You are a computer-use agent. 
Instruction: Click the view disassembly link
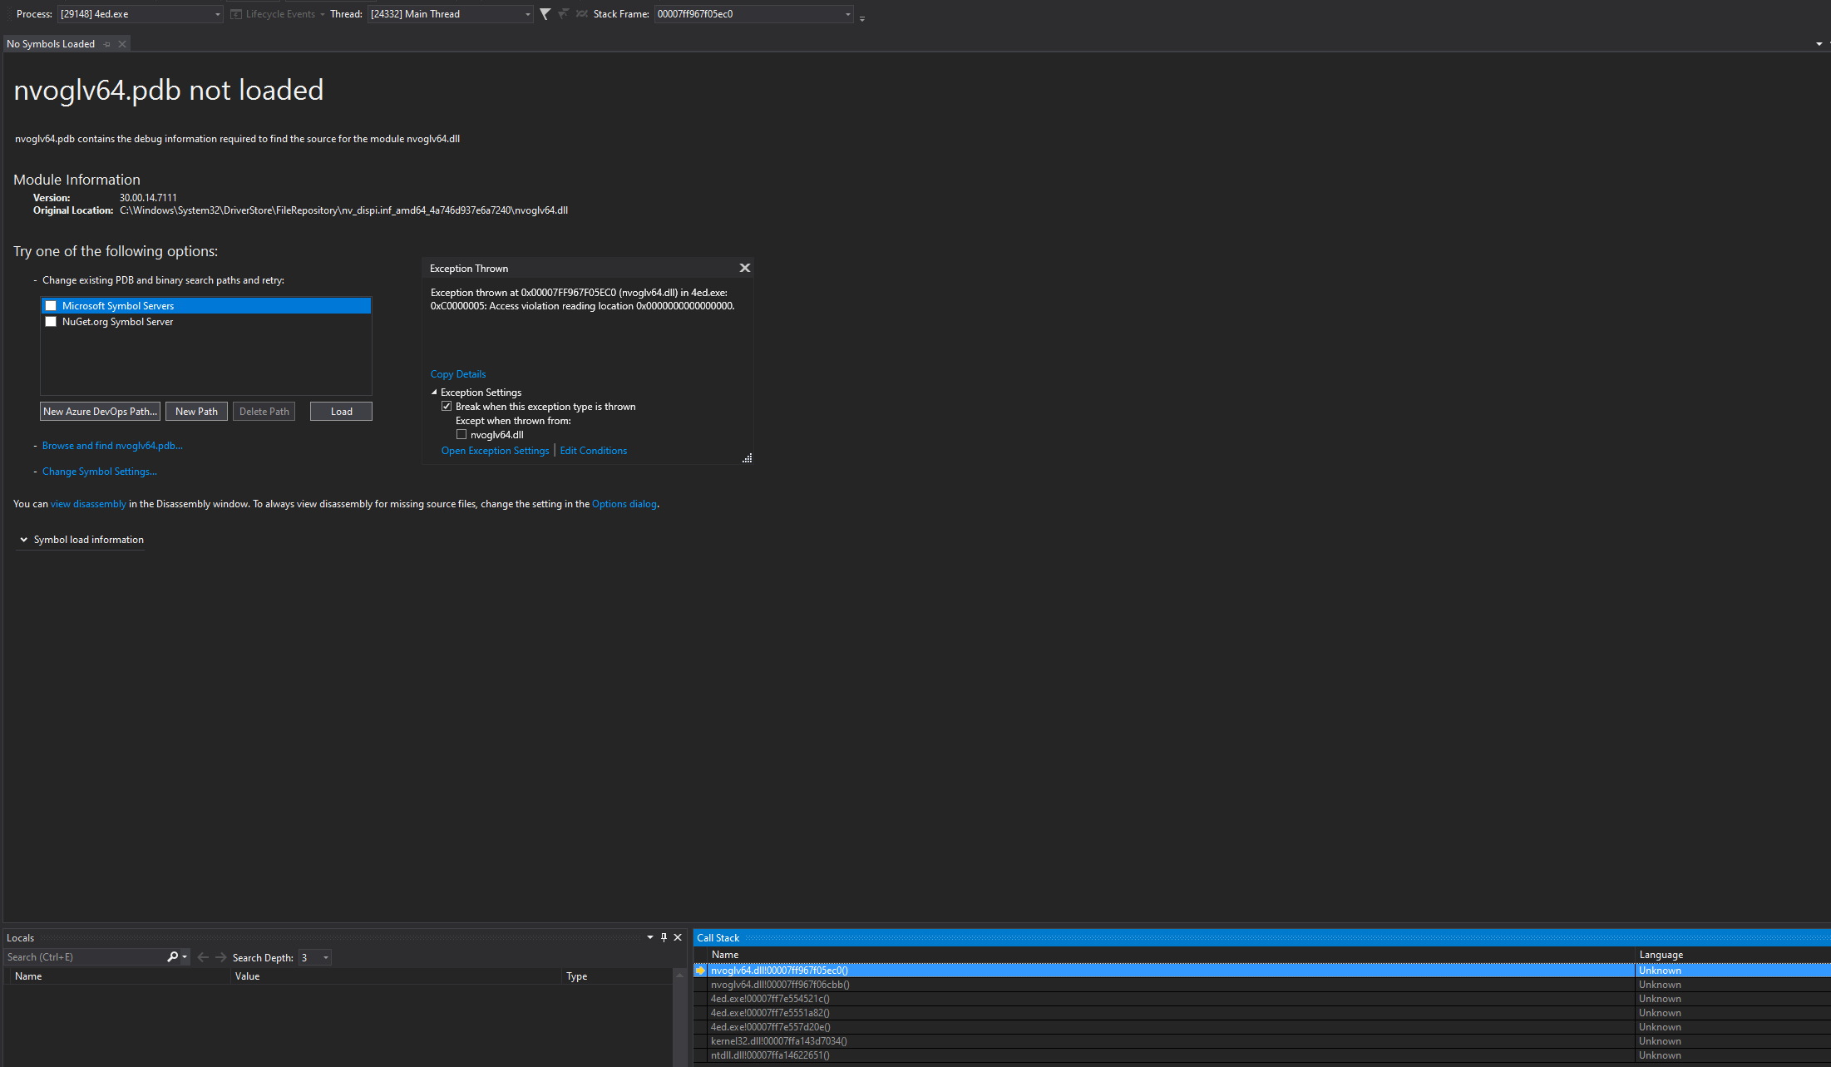(88, 504)
